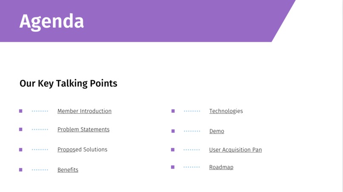Open the Roadmap link
This screenshot has height=192, width=343.
(x=221, y=167)
